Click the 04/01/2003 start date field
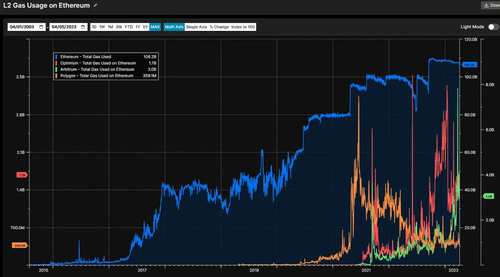This screenshot has width=500, height=277. [22, 27]
